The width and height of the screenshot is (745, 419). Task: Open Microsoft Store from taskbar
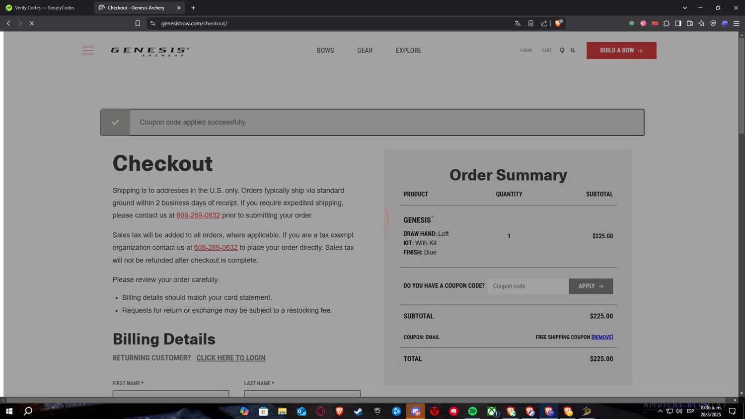pos(263,411)
